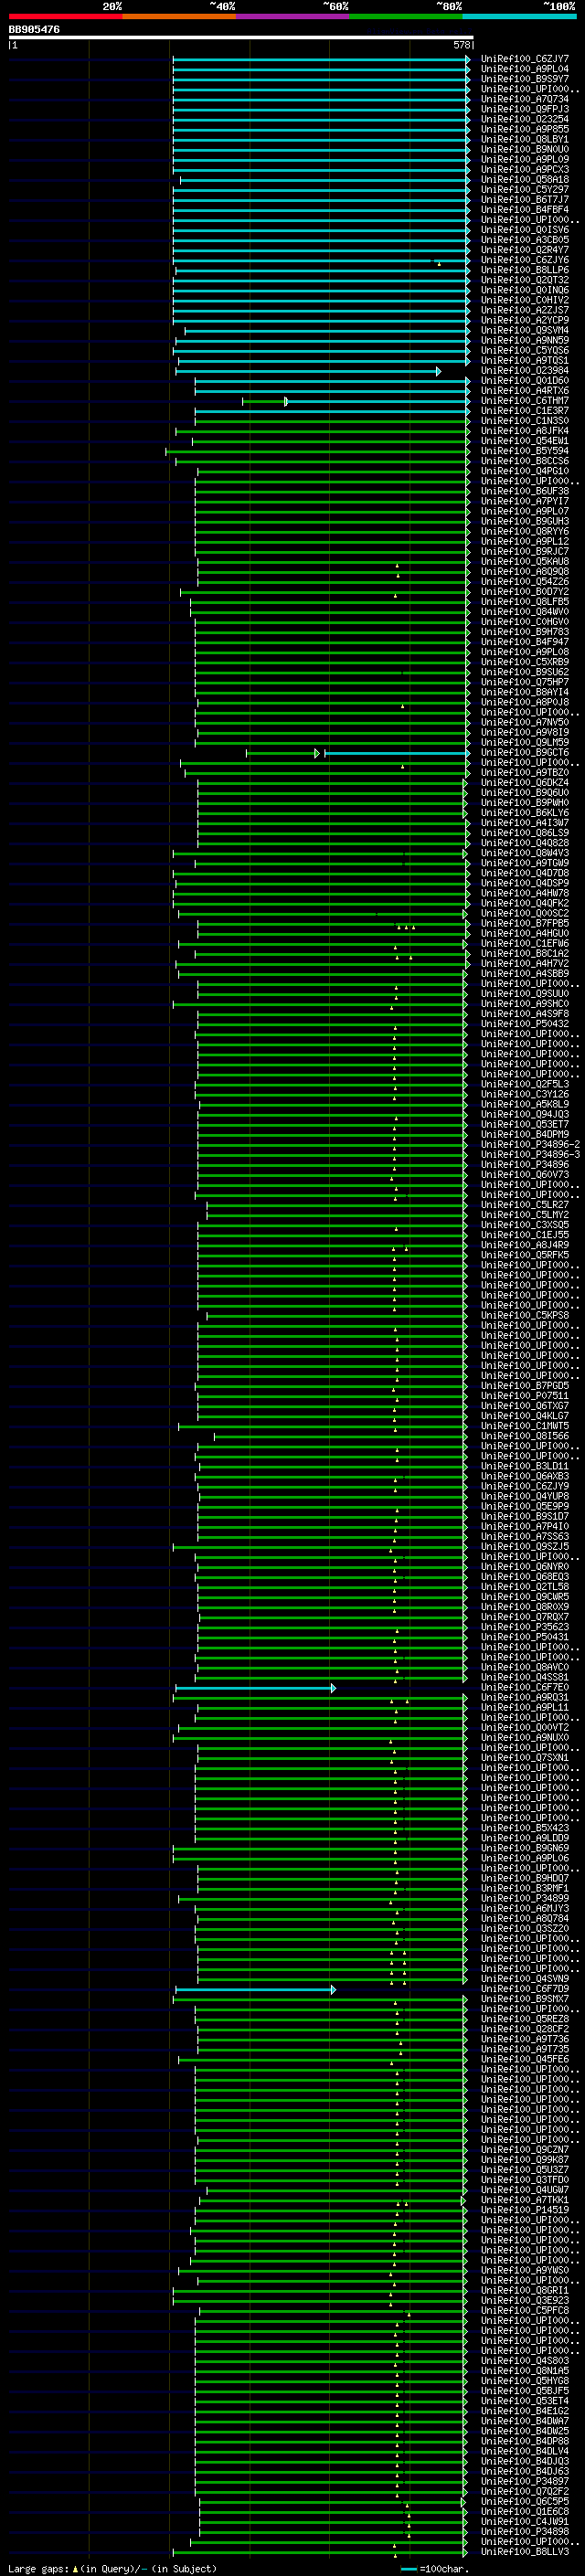Select the UniRef100_C5KPS8 label
The width and height of the screenshot is (585, 2576).
click(x=525, y=1315)
